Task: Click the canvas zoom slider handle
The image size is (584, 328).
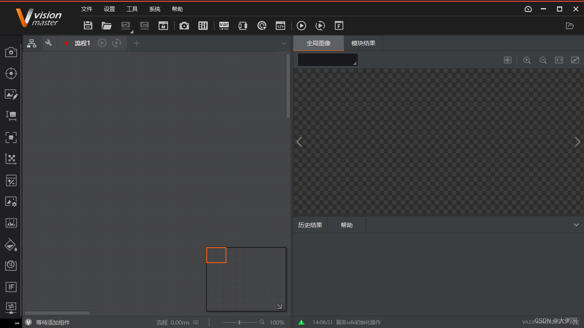Action: 239,322
